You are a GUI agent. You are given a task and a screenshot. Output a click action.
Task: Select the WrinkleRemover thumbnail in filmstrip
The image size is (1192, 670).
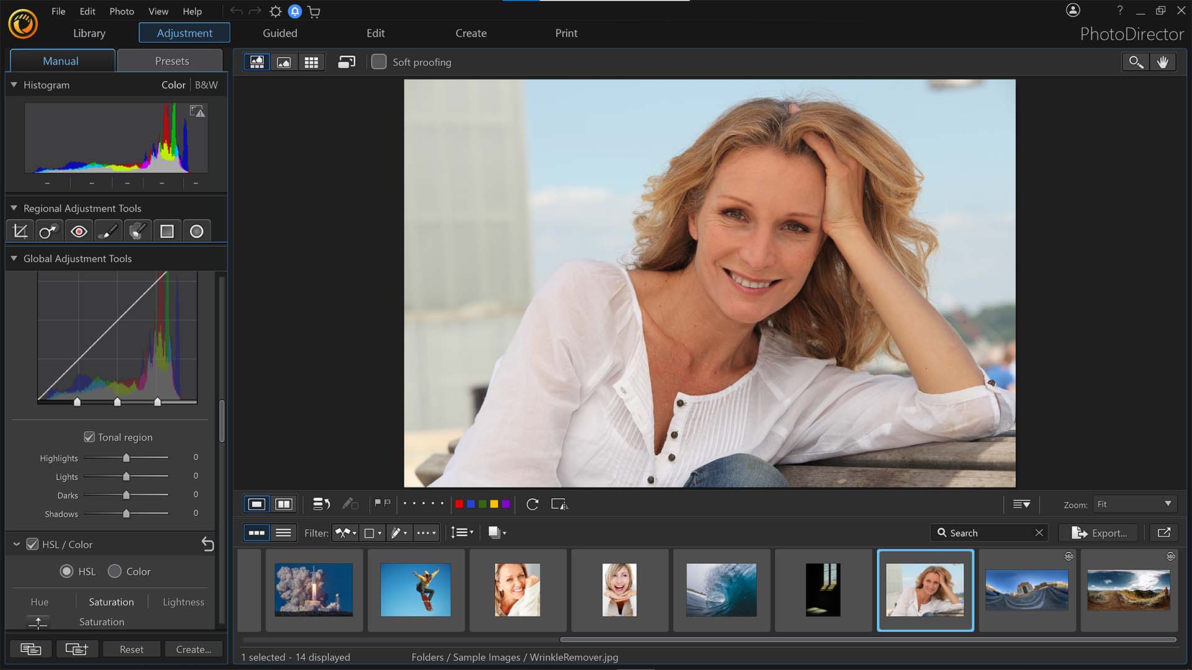[923, 589]
